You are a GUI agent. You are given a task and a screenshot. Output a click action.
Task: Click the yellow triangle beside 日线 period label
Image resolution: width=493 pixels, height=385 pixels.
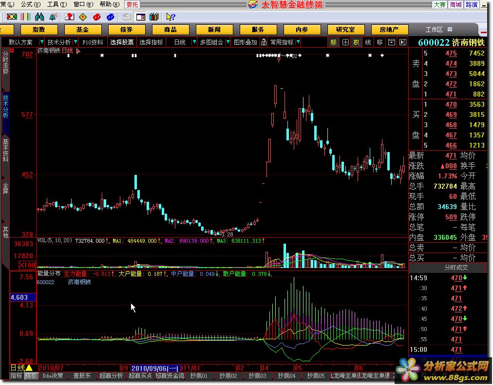(x=29, y=367)
